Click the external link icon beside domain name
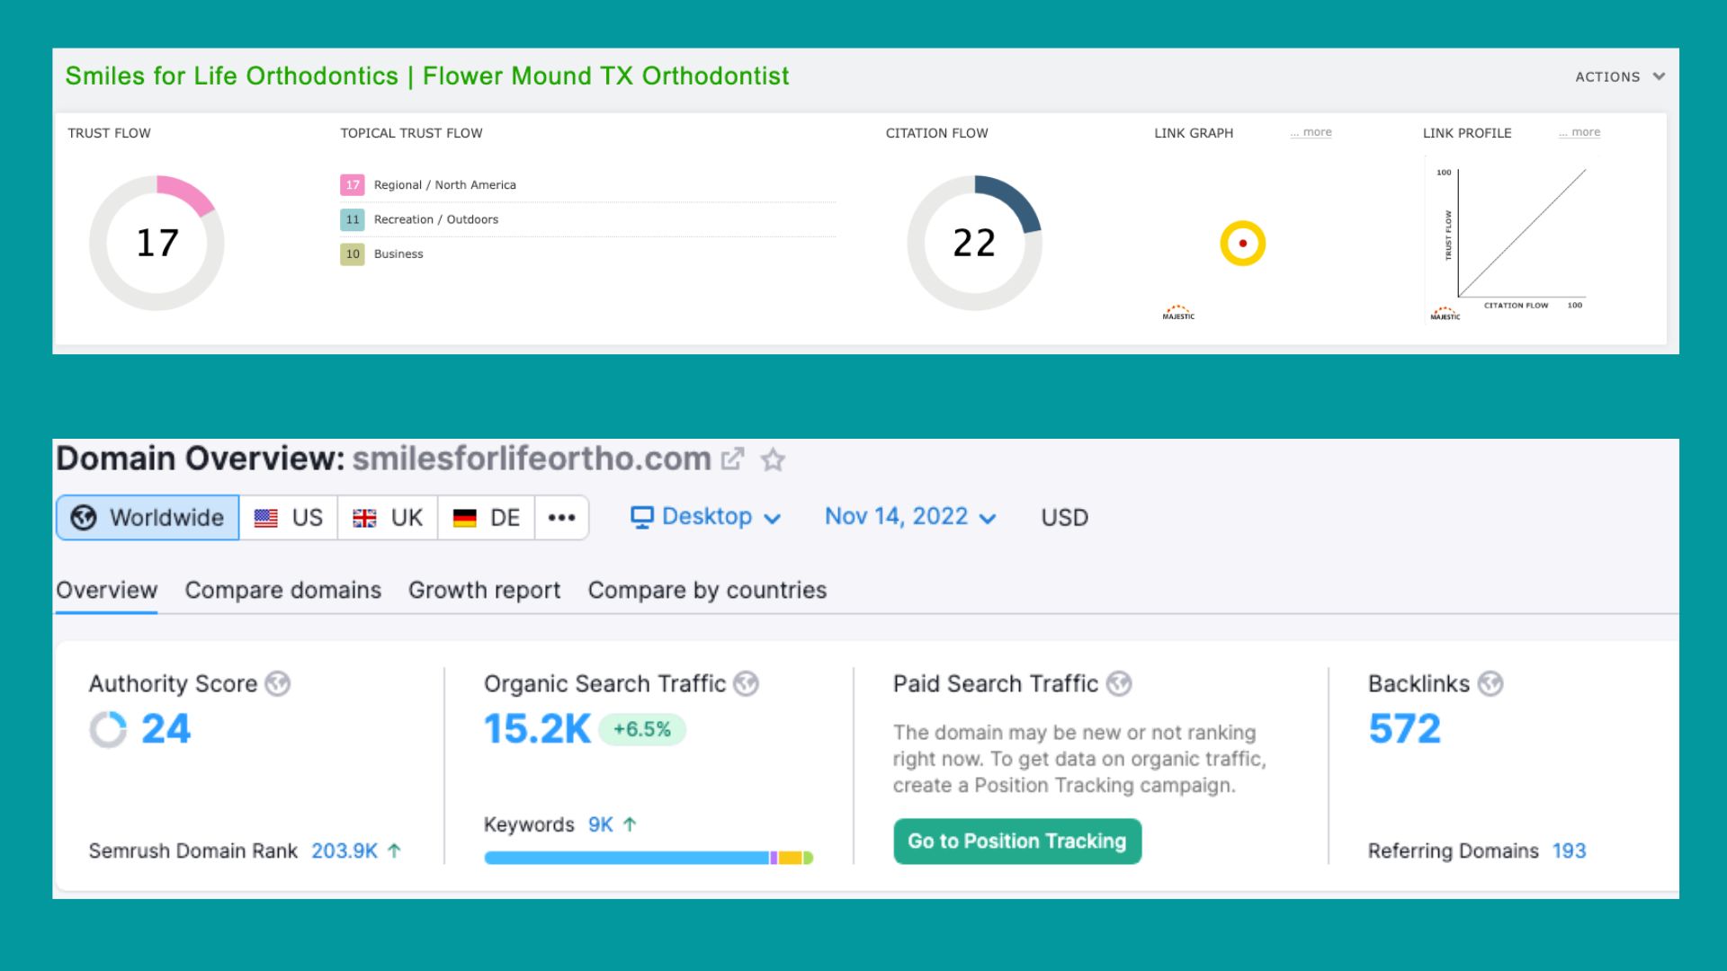The height and width of the screenshot is (971, 1727). (733, 459)
